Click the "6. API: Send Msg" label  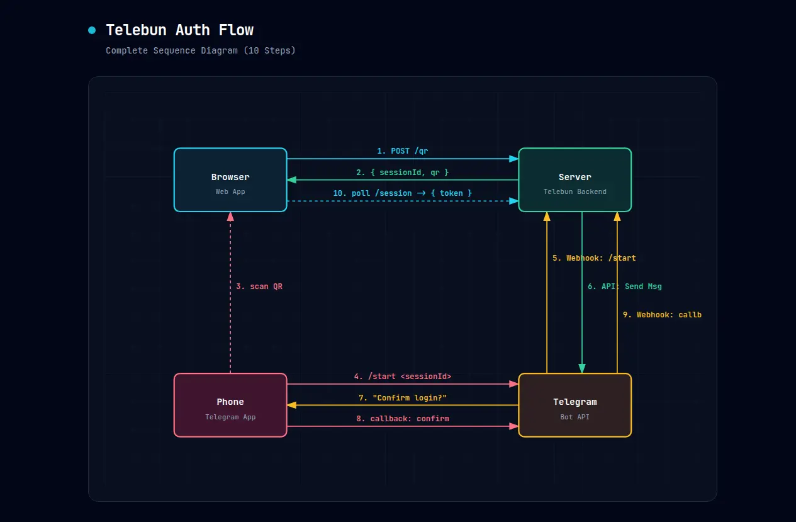tap(625, 287)
